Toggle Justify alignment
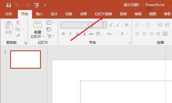The height and width of the screenshot is (103, 172). point(158,34)
